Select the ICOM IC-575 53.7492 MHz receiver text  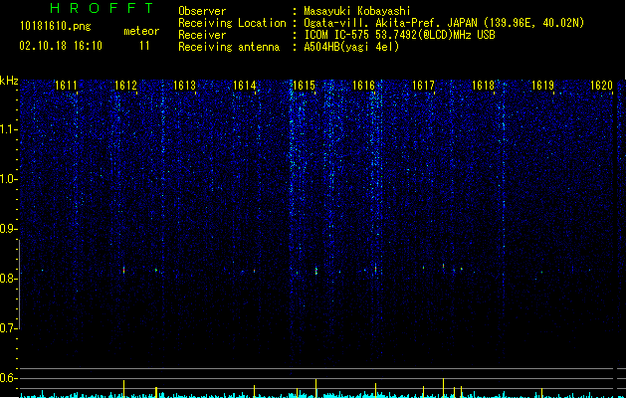click(399, 35)
